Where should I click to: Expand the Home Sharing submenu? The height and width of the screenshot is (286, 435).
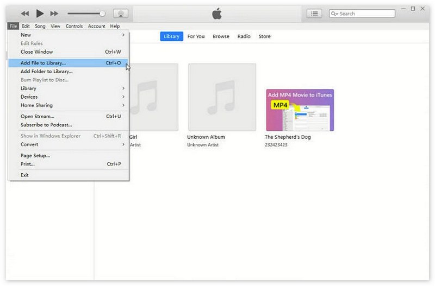pos(69,105)
